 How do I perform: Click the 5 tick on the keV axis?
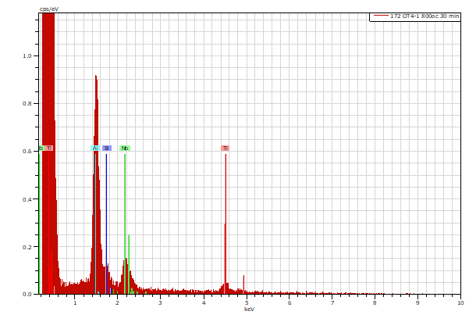pyautogui.click(x=247, y=302)
